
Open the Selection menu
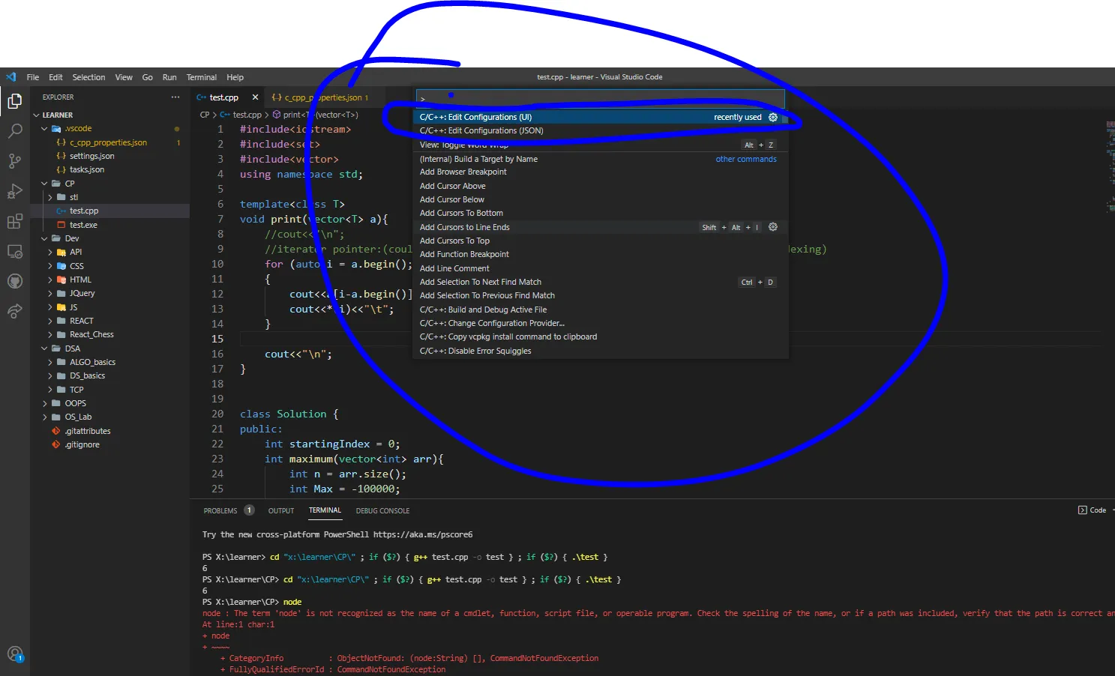(88, 77)
